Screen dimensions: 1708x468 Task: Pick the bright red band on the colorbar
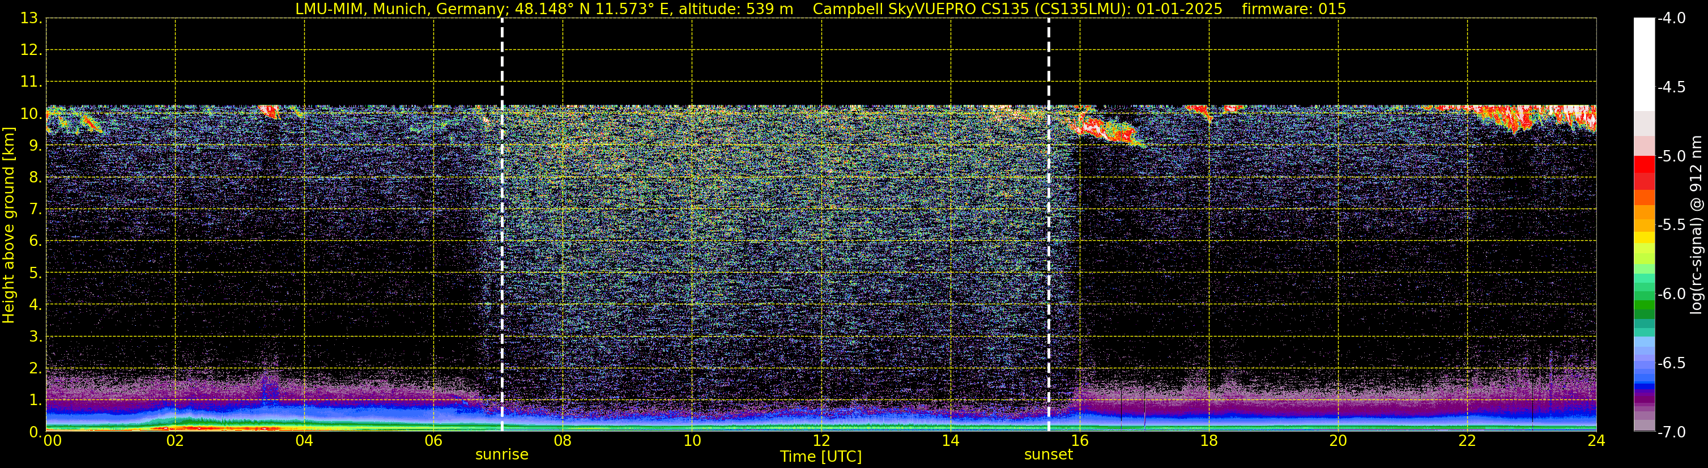tap(1645, 164)
